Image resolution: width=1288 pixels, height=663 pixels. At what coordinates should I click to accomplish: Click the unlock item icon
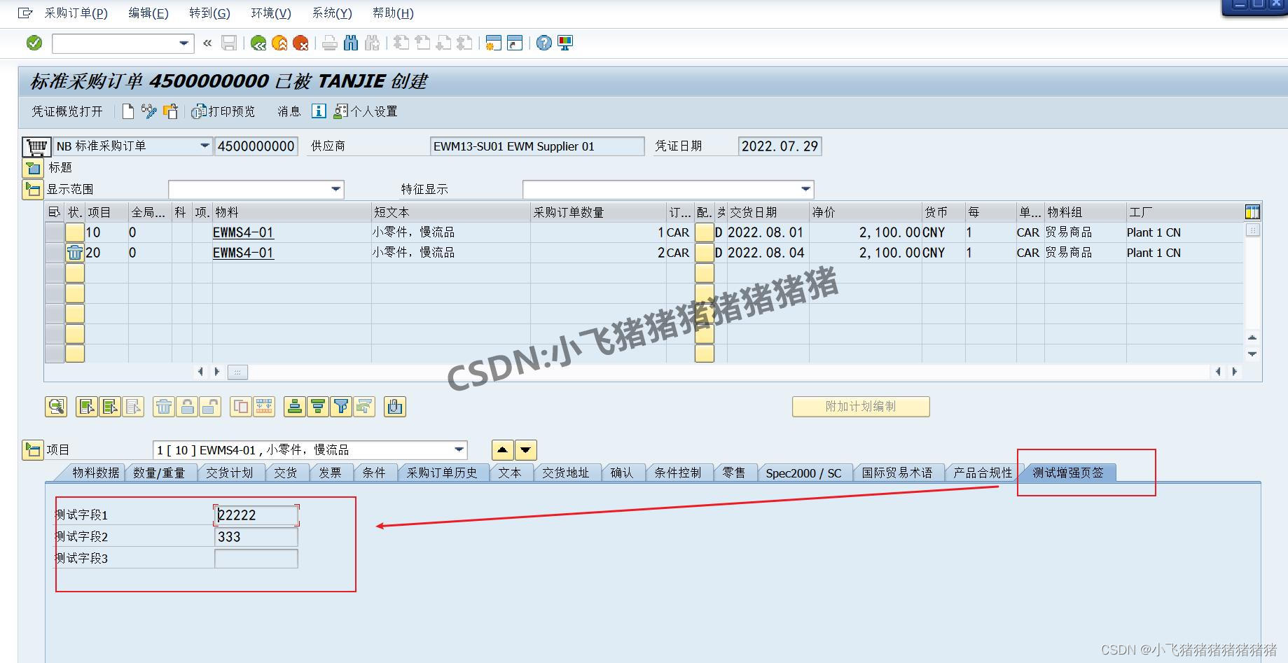coord(210,407)
